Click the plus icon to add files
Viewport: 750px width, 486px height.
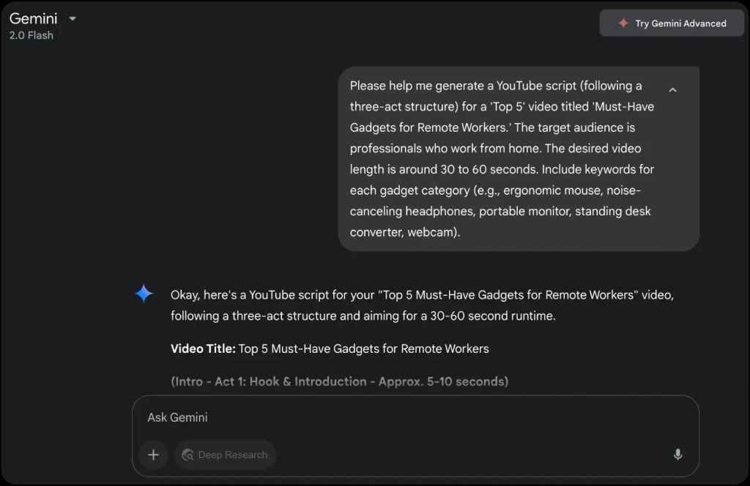pyautogui.click(x=153, y=455)
